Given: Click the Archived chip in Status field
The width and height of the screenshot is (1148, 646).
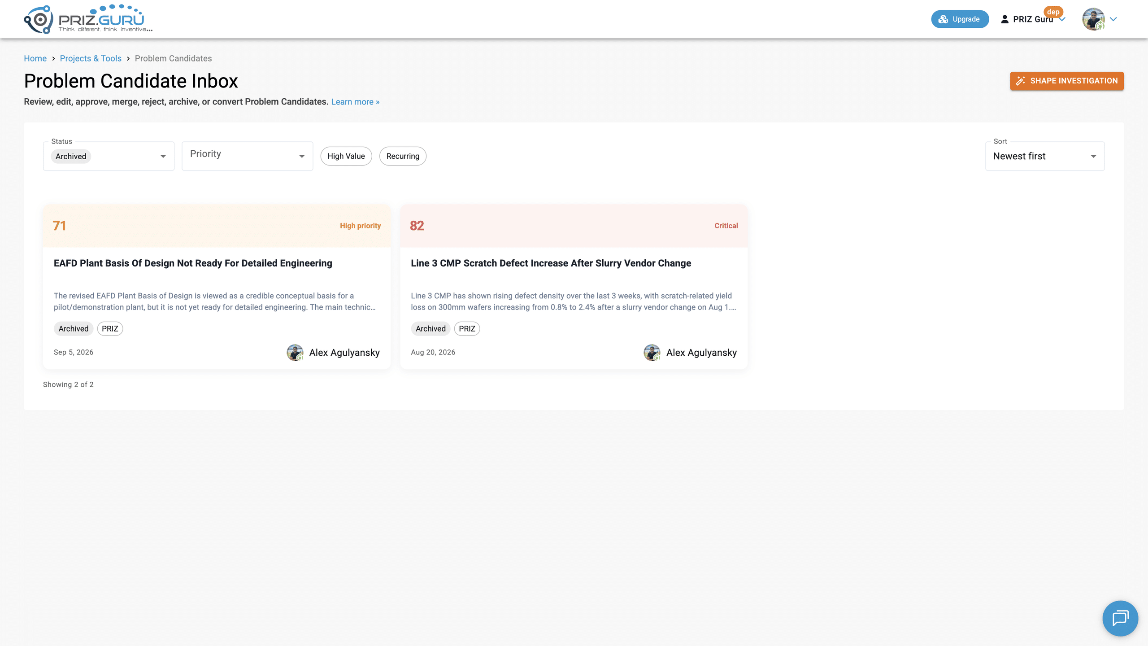Looking at the screenshot, I should (71, 156).
